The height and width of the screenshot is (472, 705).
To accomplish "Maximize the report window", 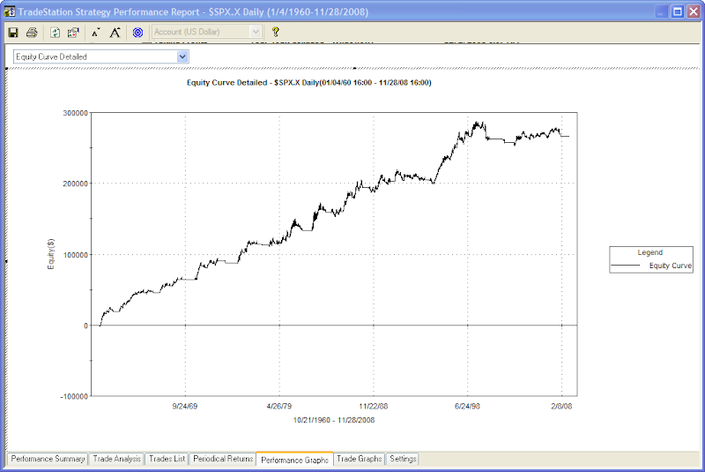I will point(677,11).
